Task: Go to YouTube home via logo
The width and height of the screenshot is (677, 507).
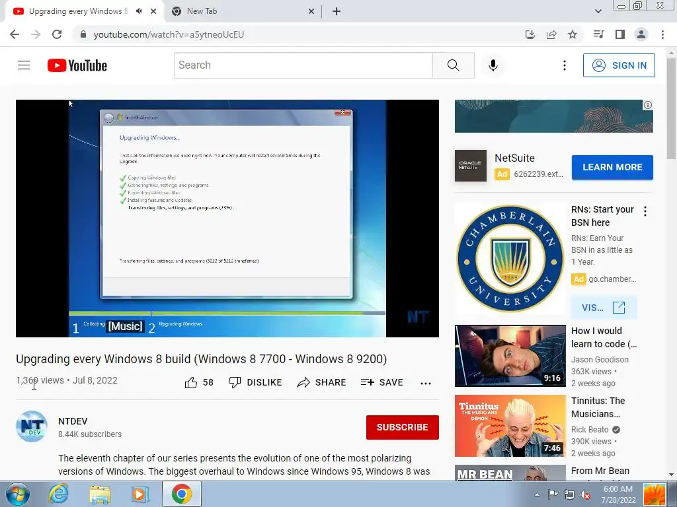Action: [77, 65]
